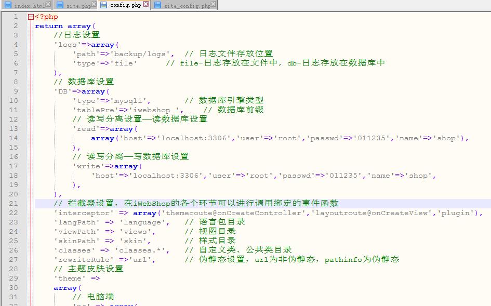Viewport: 491px width, 306px height.
Task: Close the site.php tab
Action: tap(94, 4)
